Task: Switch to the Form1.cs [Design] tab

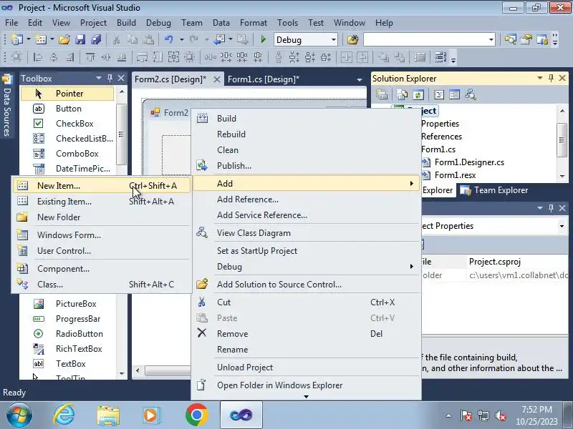Action: point(264,79)
